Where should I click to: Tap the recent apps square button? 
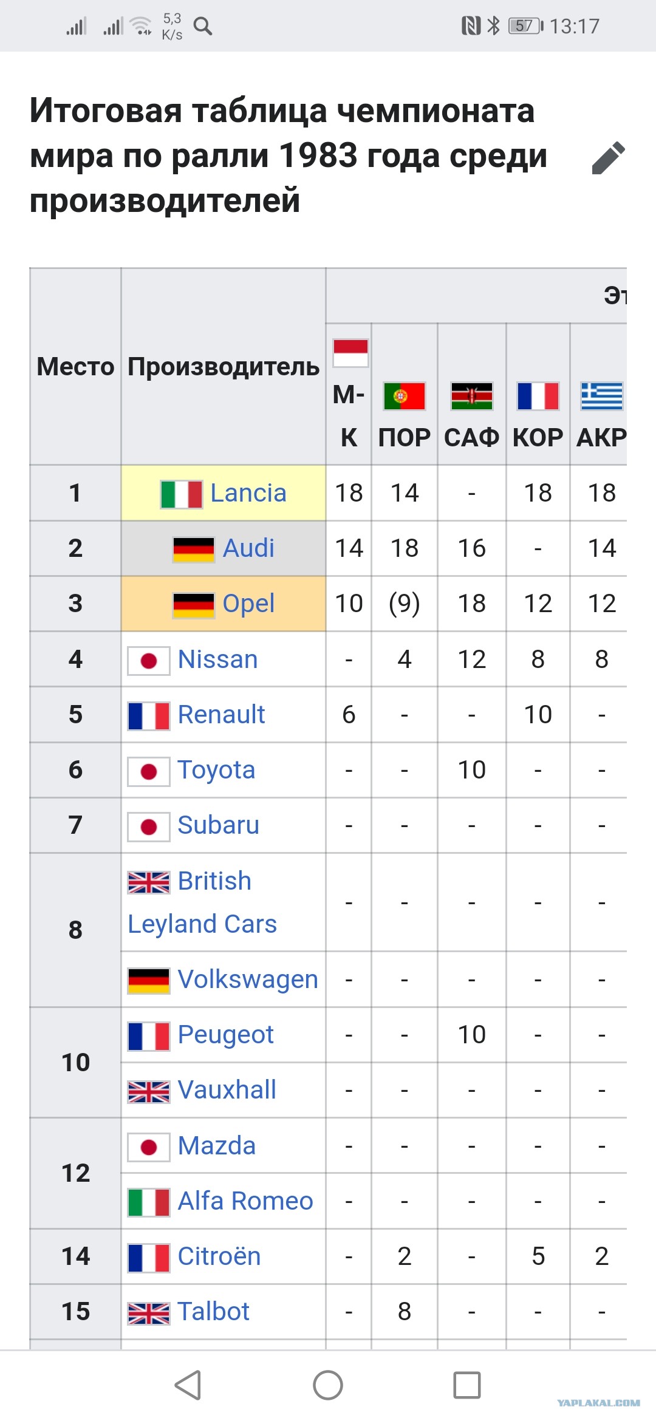point(467,1385)
